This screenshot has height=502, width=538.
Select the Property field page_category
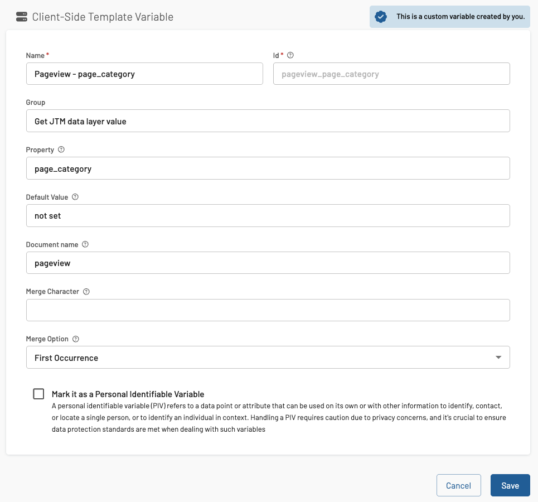[x=268, y=168]
